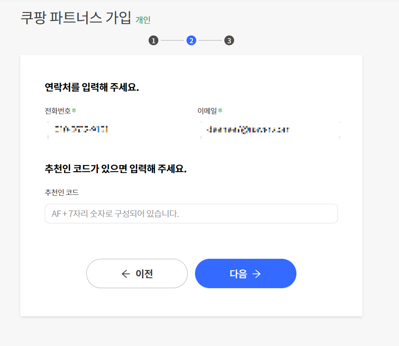Select step 3 circle in progress indicator
Viewport: 399px width, 346px height.
229,40
